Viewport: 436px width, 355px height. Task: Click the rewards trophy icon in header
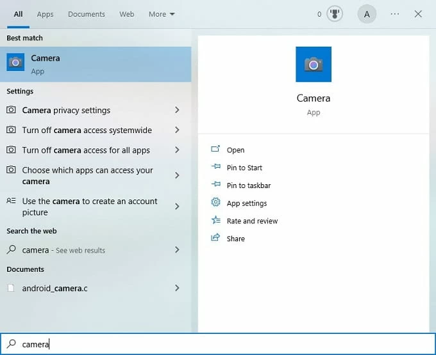coord(335,14)
